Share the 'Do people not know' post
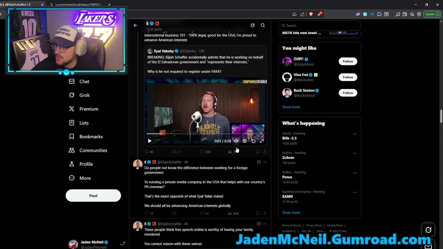The width and height of the screenshot is (443, 249). tap(265, 213)
